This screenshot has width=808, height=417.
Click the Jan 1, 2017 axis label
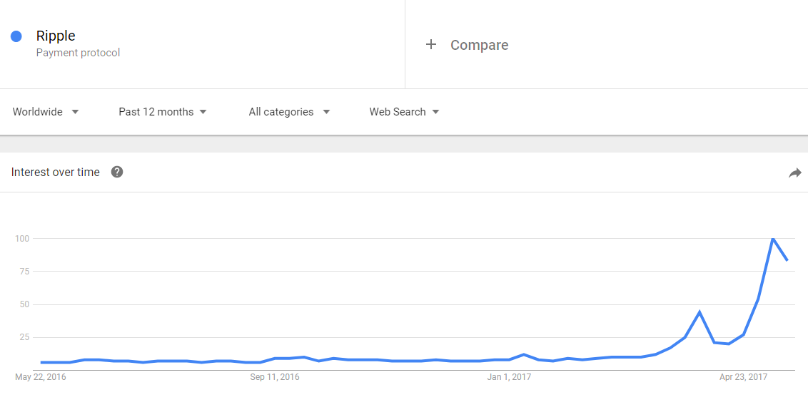[x=509, y=377]
